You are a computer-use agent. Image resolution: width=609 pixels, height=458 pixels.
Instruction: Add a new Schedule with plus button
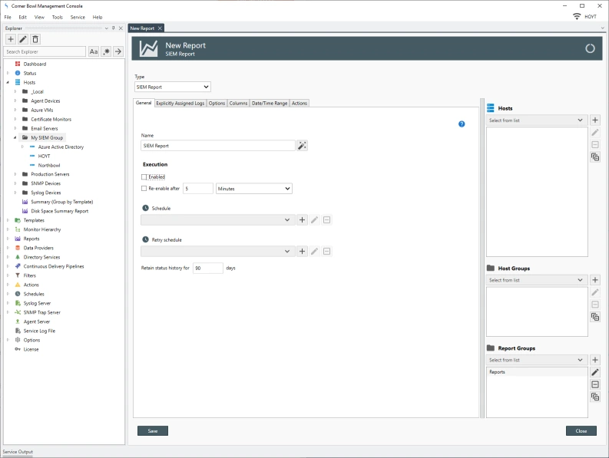tap(302, 219)
